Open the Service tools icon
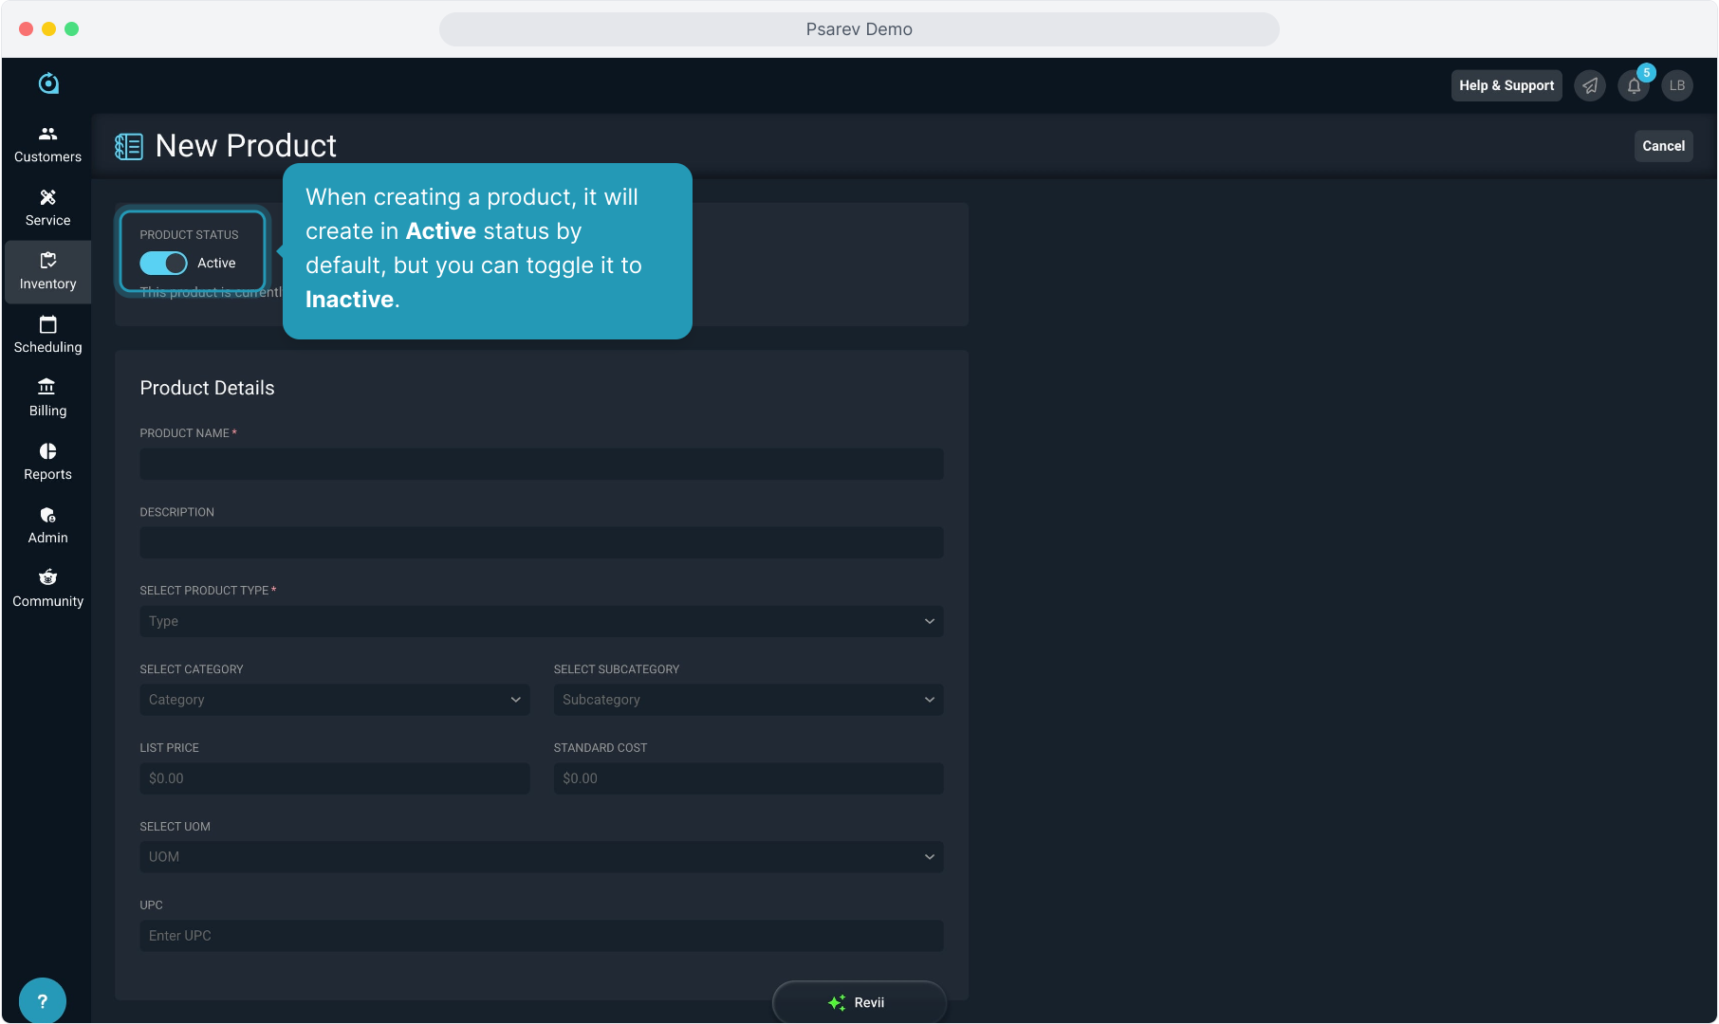 click(x=47, y=197)
